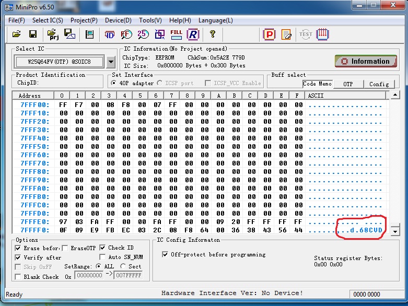Click the R read chip icon
The height and width of the screenshot is (306, 408).
tap(193, 34)
